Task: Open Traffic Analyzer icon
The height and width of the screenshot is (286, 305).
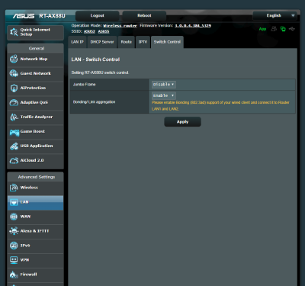Action: 14,117
